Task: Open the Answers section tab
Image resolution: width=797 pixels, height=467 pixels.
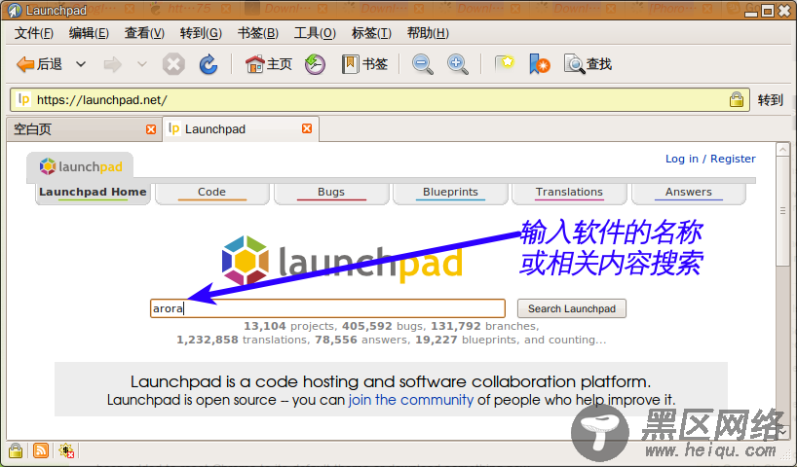Action: pos(689,193)
